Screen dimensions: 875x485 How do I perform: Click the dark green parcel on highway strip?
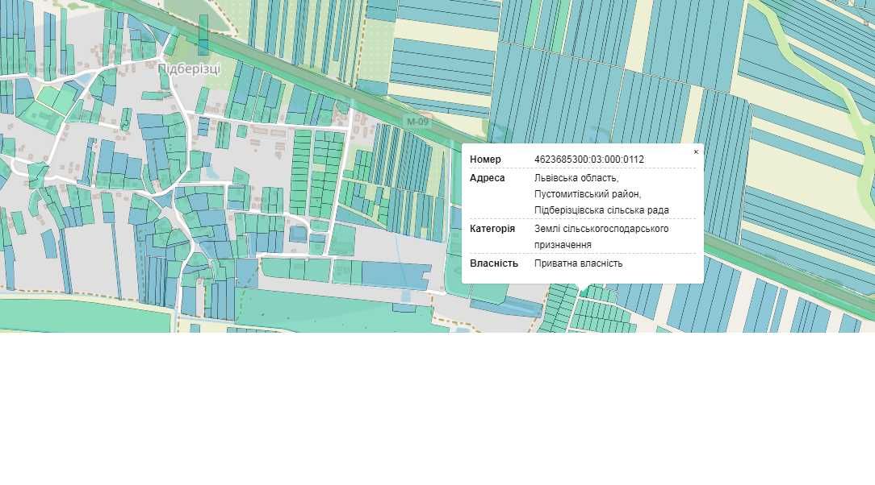[203, 34]
